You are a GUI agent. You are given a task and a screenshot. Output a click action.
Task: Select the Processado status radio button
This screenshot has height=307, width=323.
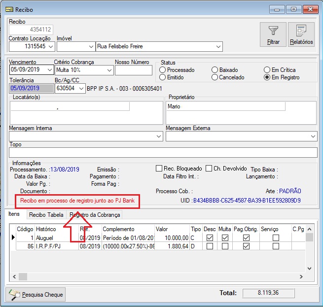click(162, 70)
